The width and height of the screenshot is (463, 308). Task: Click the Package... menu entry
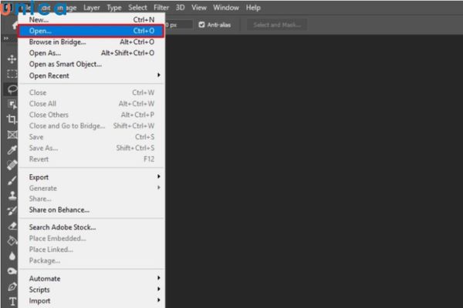point(91,261)
